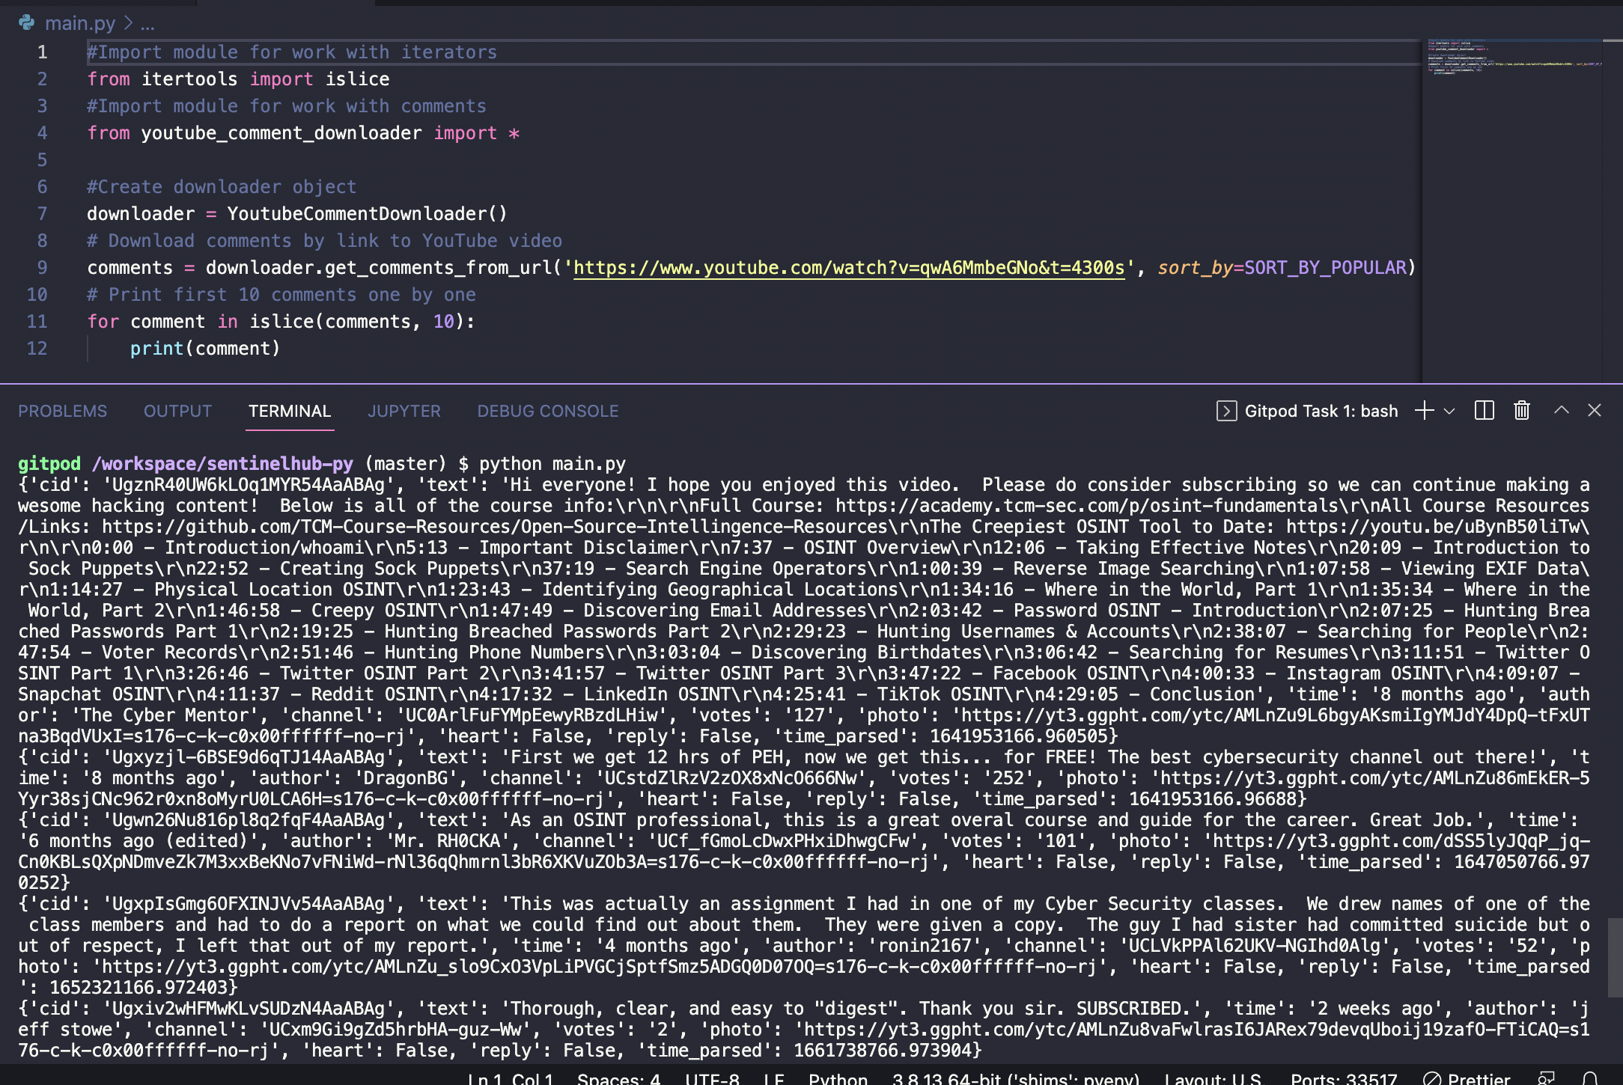
Task: Click the YouTube URL in line 9
Action: (850, 268)
